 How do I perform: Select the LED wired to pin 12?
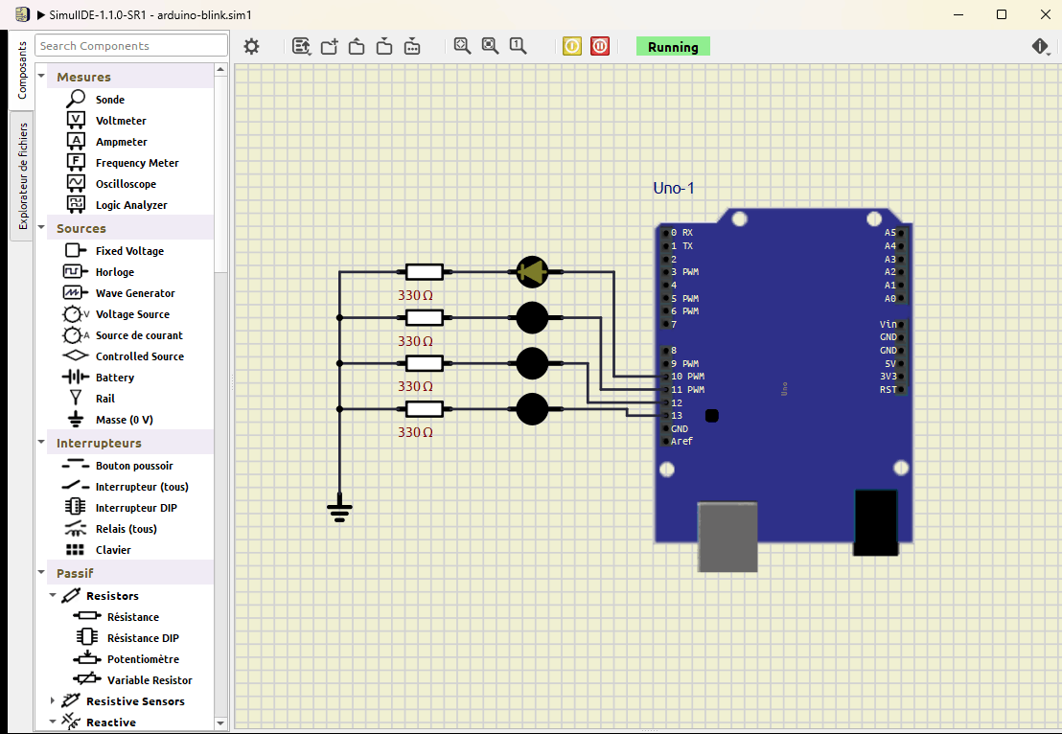tap(532, 363)
